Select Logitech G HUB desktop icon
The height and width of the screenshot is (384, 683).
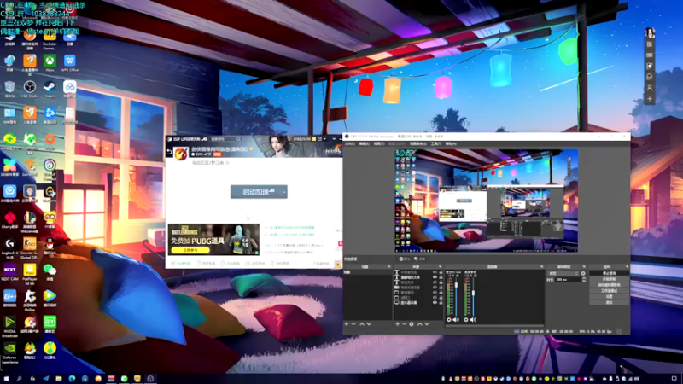point(9,248)
